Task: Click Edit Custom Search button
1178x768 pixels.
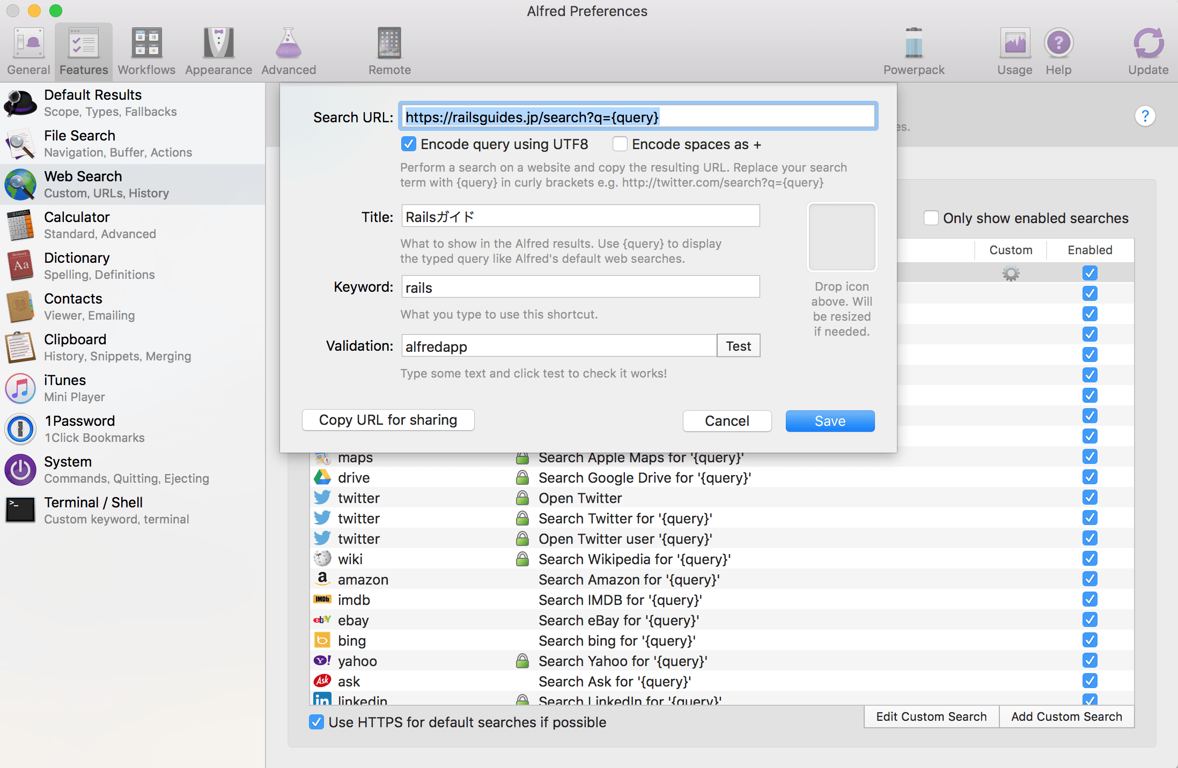Action: pos(931,717)
